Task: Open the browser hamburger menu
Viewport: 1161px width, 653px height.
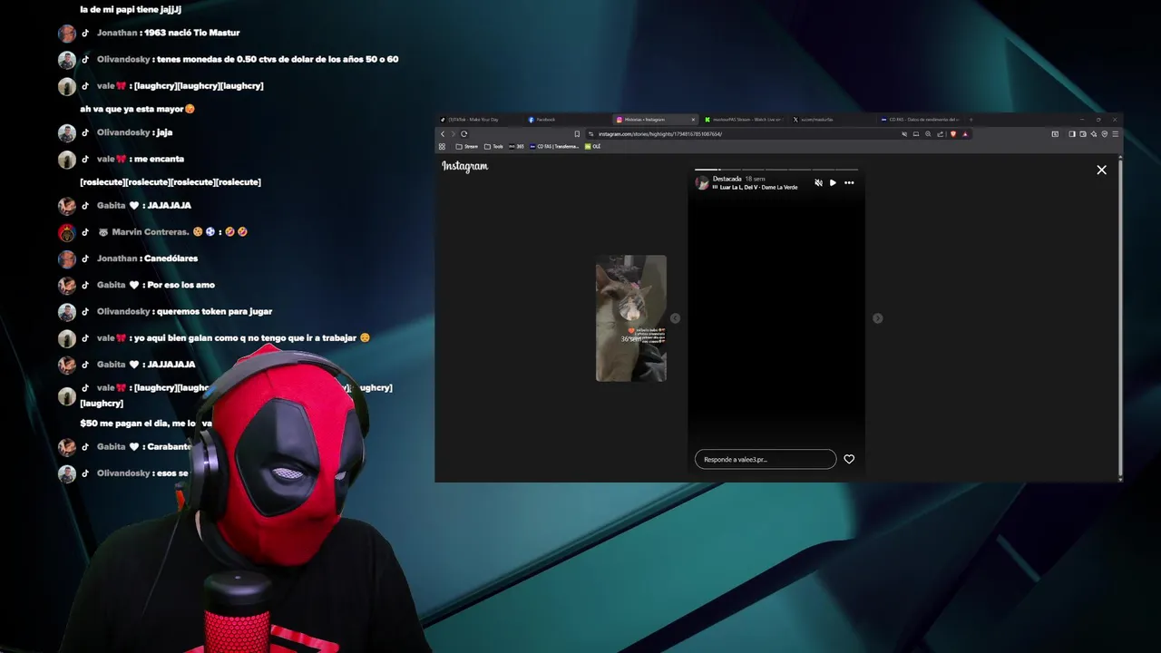Action: [x=1115, y=134]
